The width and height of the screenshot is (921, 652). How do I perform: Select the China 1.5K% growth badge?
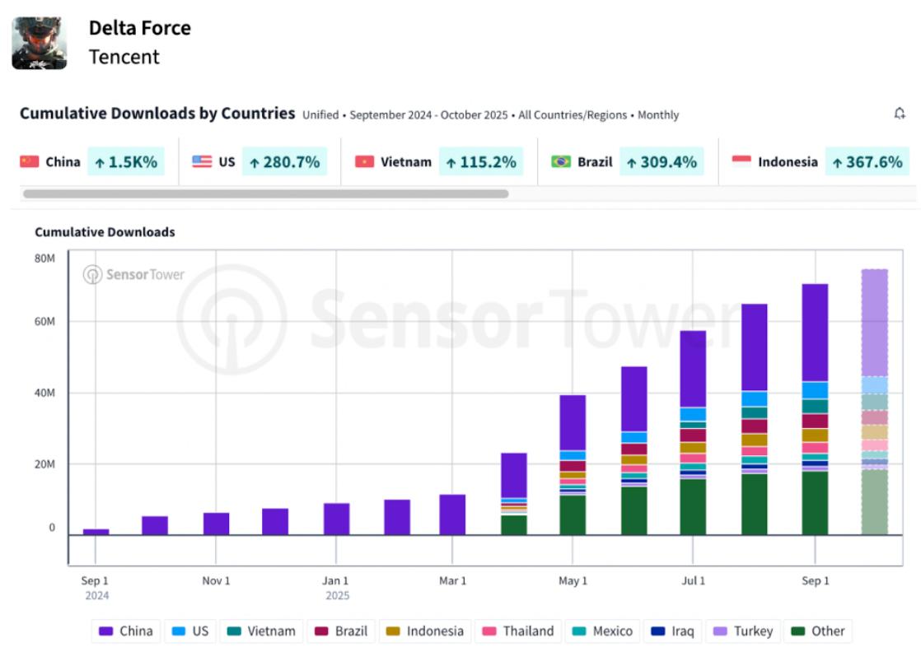pos(126,162)
